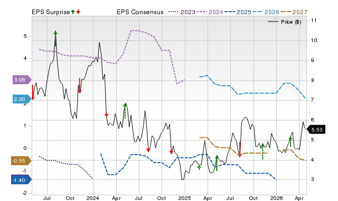Click the 10 label on the price axis
Image resolution: width=338 pixels, height=201 pixels.
click(314, 41)
